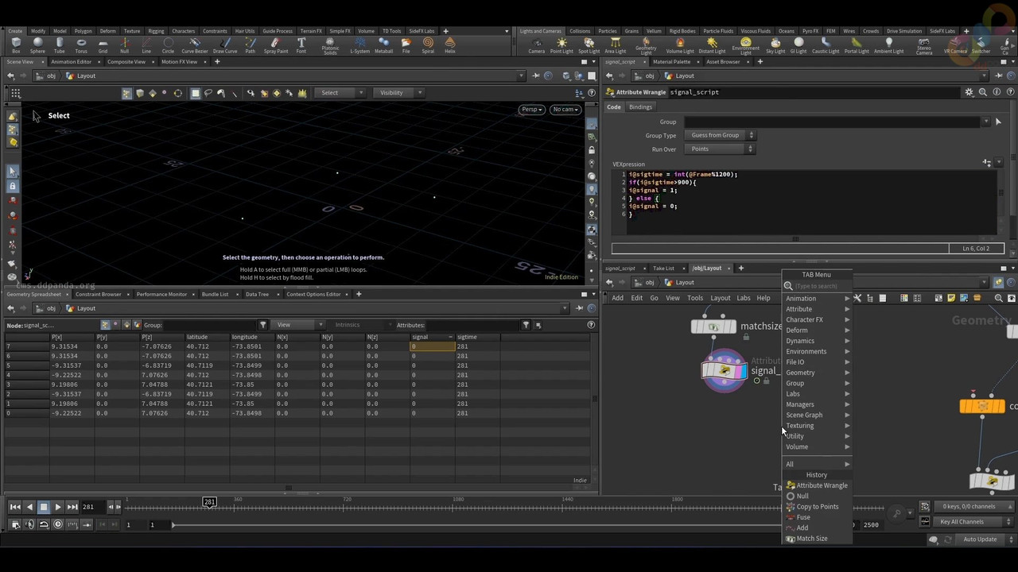Toggle the spreadsheet attribute display options button
1018x572 pixels.
point(538,325)
